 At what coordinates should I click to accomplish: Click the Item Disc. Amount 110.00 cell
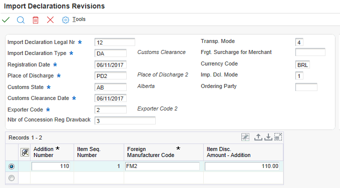[242, 166]
